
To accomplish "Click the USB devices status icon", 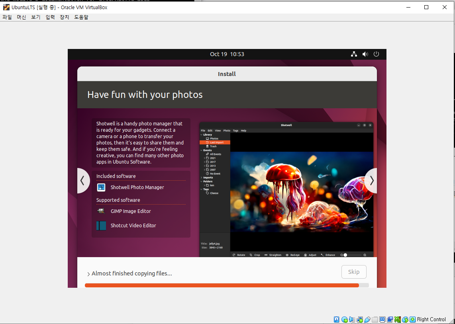I will (x=367, y=319).
